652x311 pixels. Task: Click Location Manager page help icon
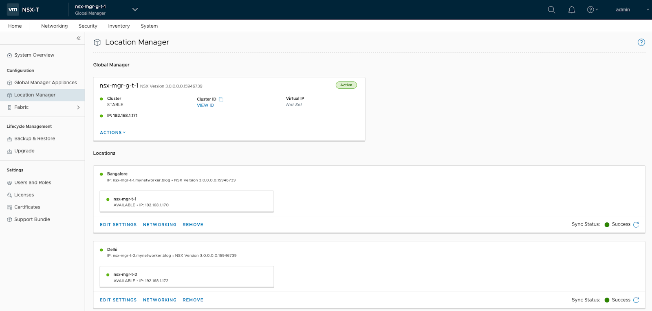[x=641, y=42]
